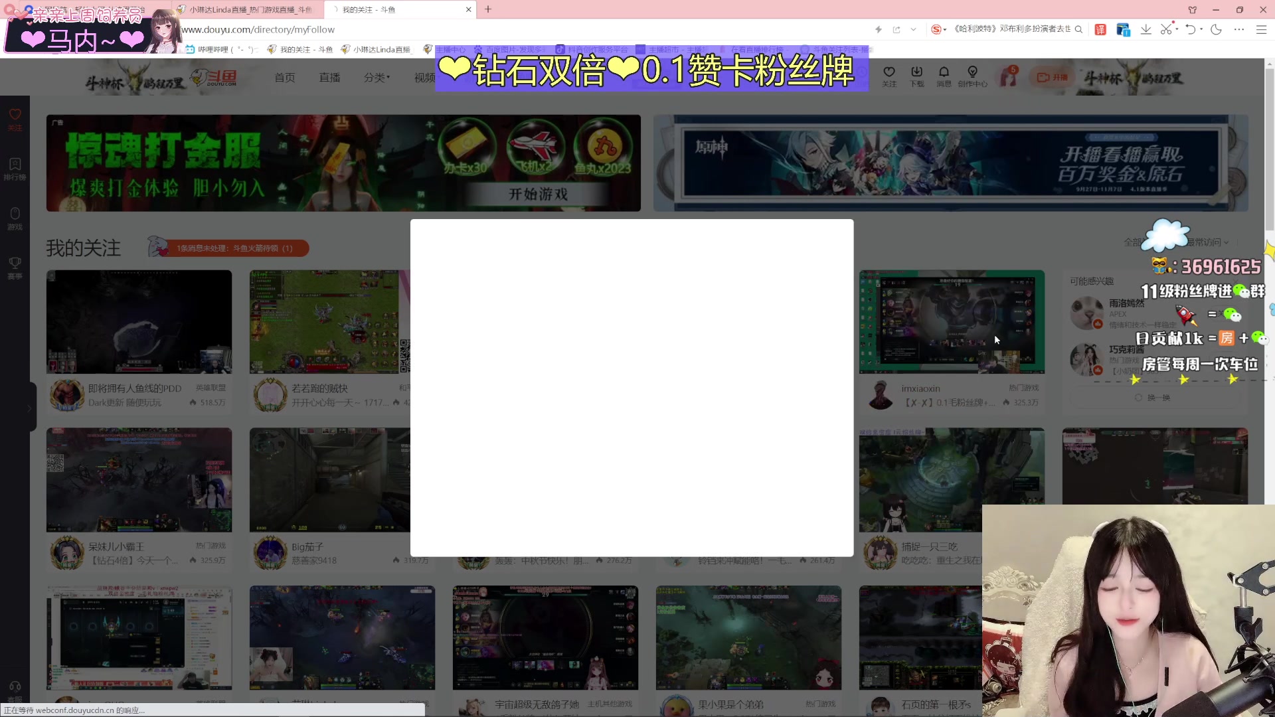The width and height of the screenshot is (1275, 717).
Task: Switch to the 小琳达Linda直播 browser tab
Action: [249, 9]
